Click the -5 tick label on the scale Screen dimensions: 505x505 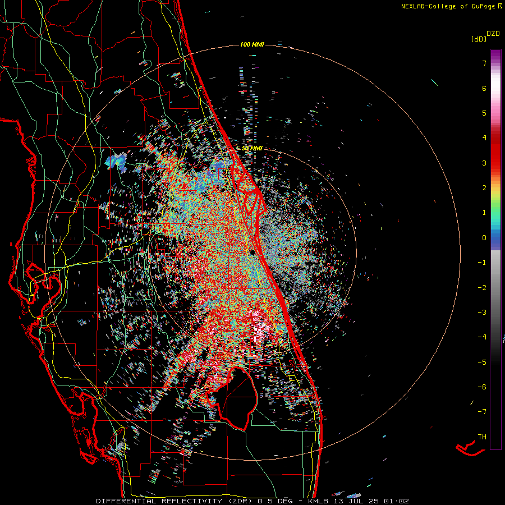coord(482,362)
